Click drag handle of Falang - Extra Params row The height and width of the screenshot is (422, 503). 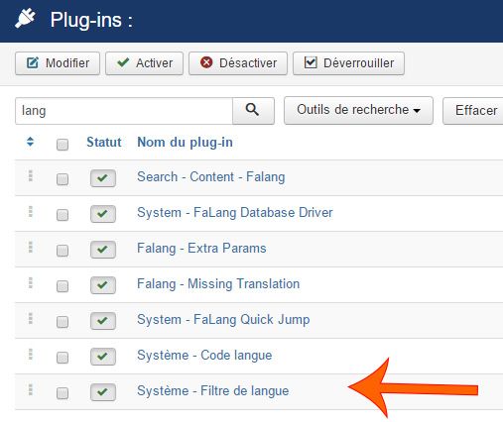(x=31, y=248)
